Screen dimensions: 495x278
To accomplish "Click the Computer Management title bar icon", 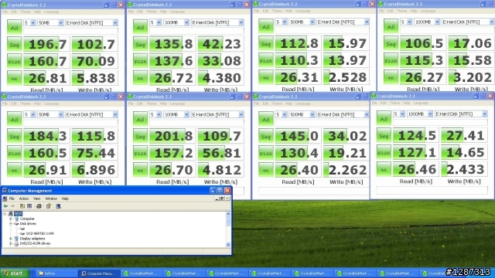I will click(x=5, y=191).
